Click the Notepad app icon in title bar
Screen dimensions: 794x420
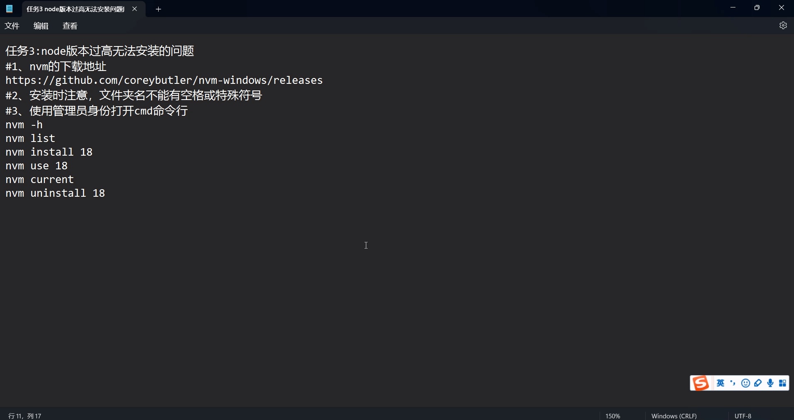(9, 9)
